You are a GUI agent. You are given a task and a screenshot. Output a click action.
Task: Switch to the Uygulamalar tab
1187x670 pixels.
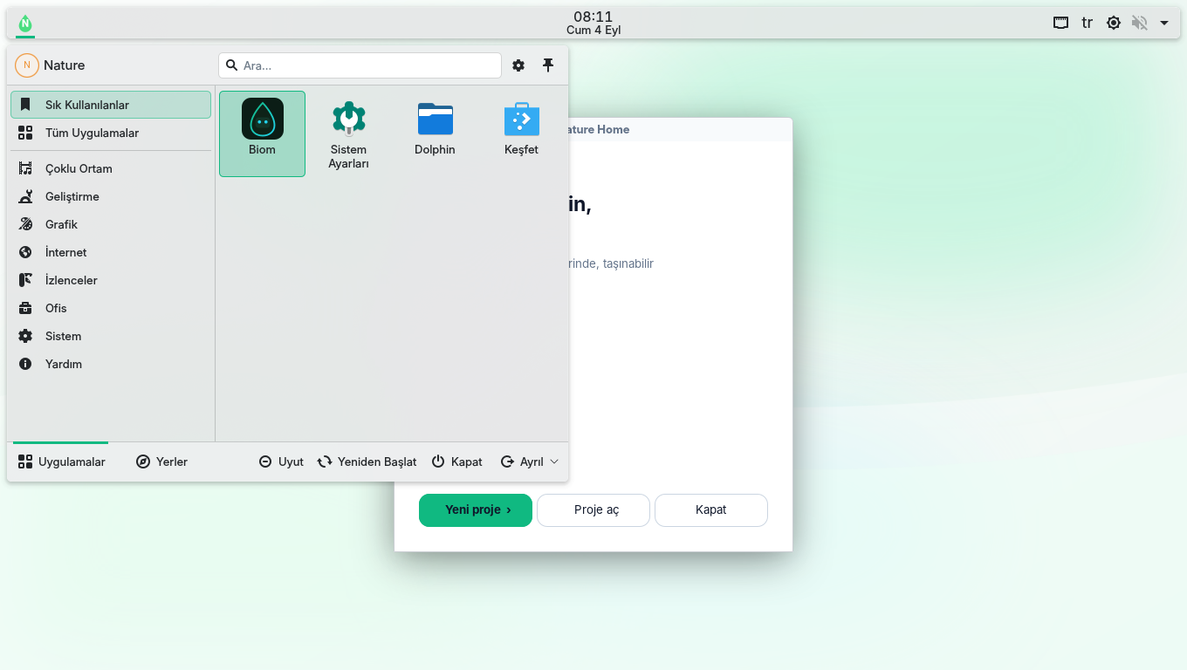61,461
